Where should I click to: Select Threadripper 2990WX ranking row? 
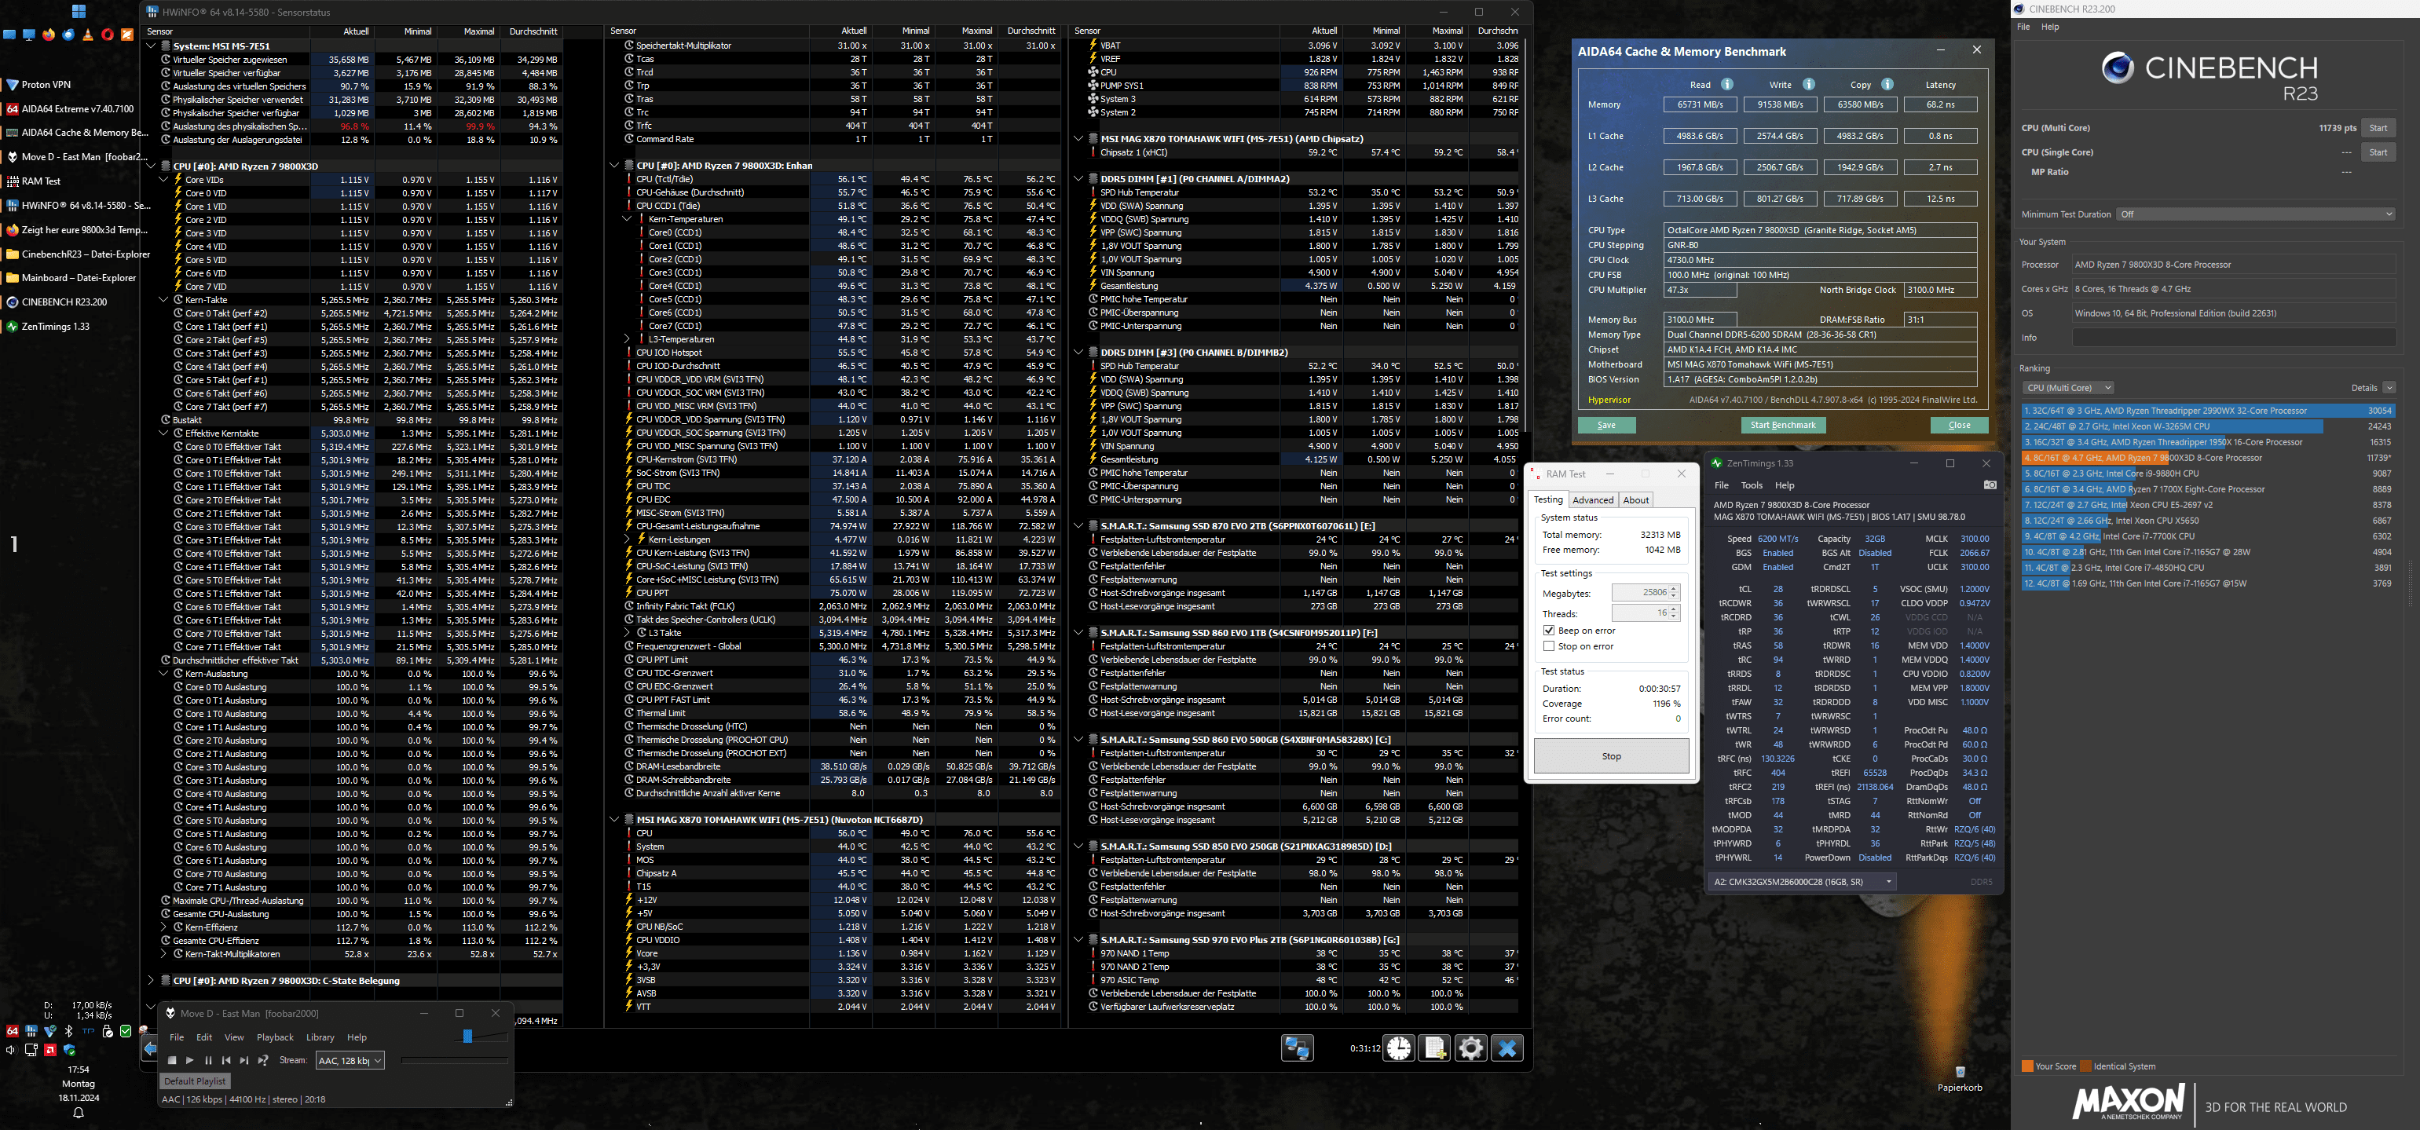(2208, 411)
